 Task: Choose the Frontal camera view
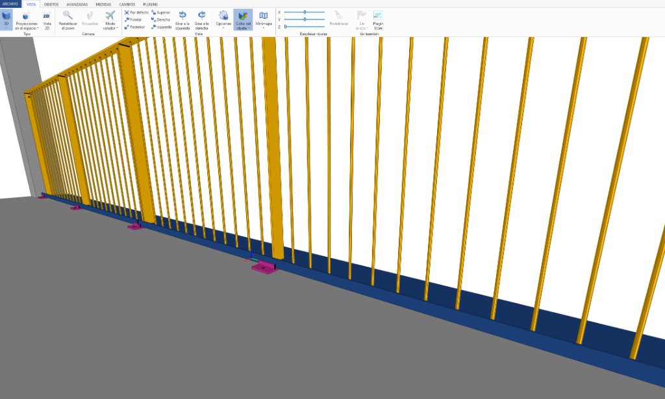coord(133,20)
